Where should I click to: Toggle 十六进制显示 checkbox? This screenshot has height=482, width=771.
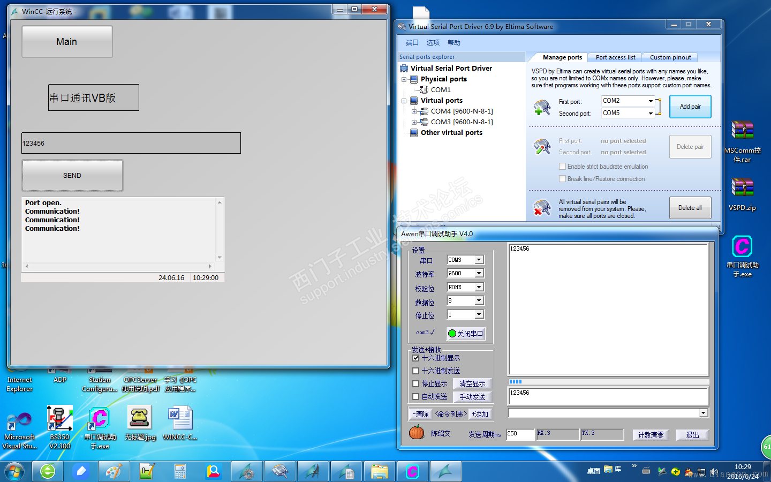click(x=415, y=358)
